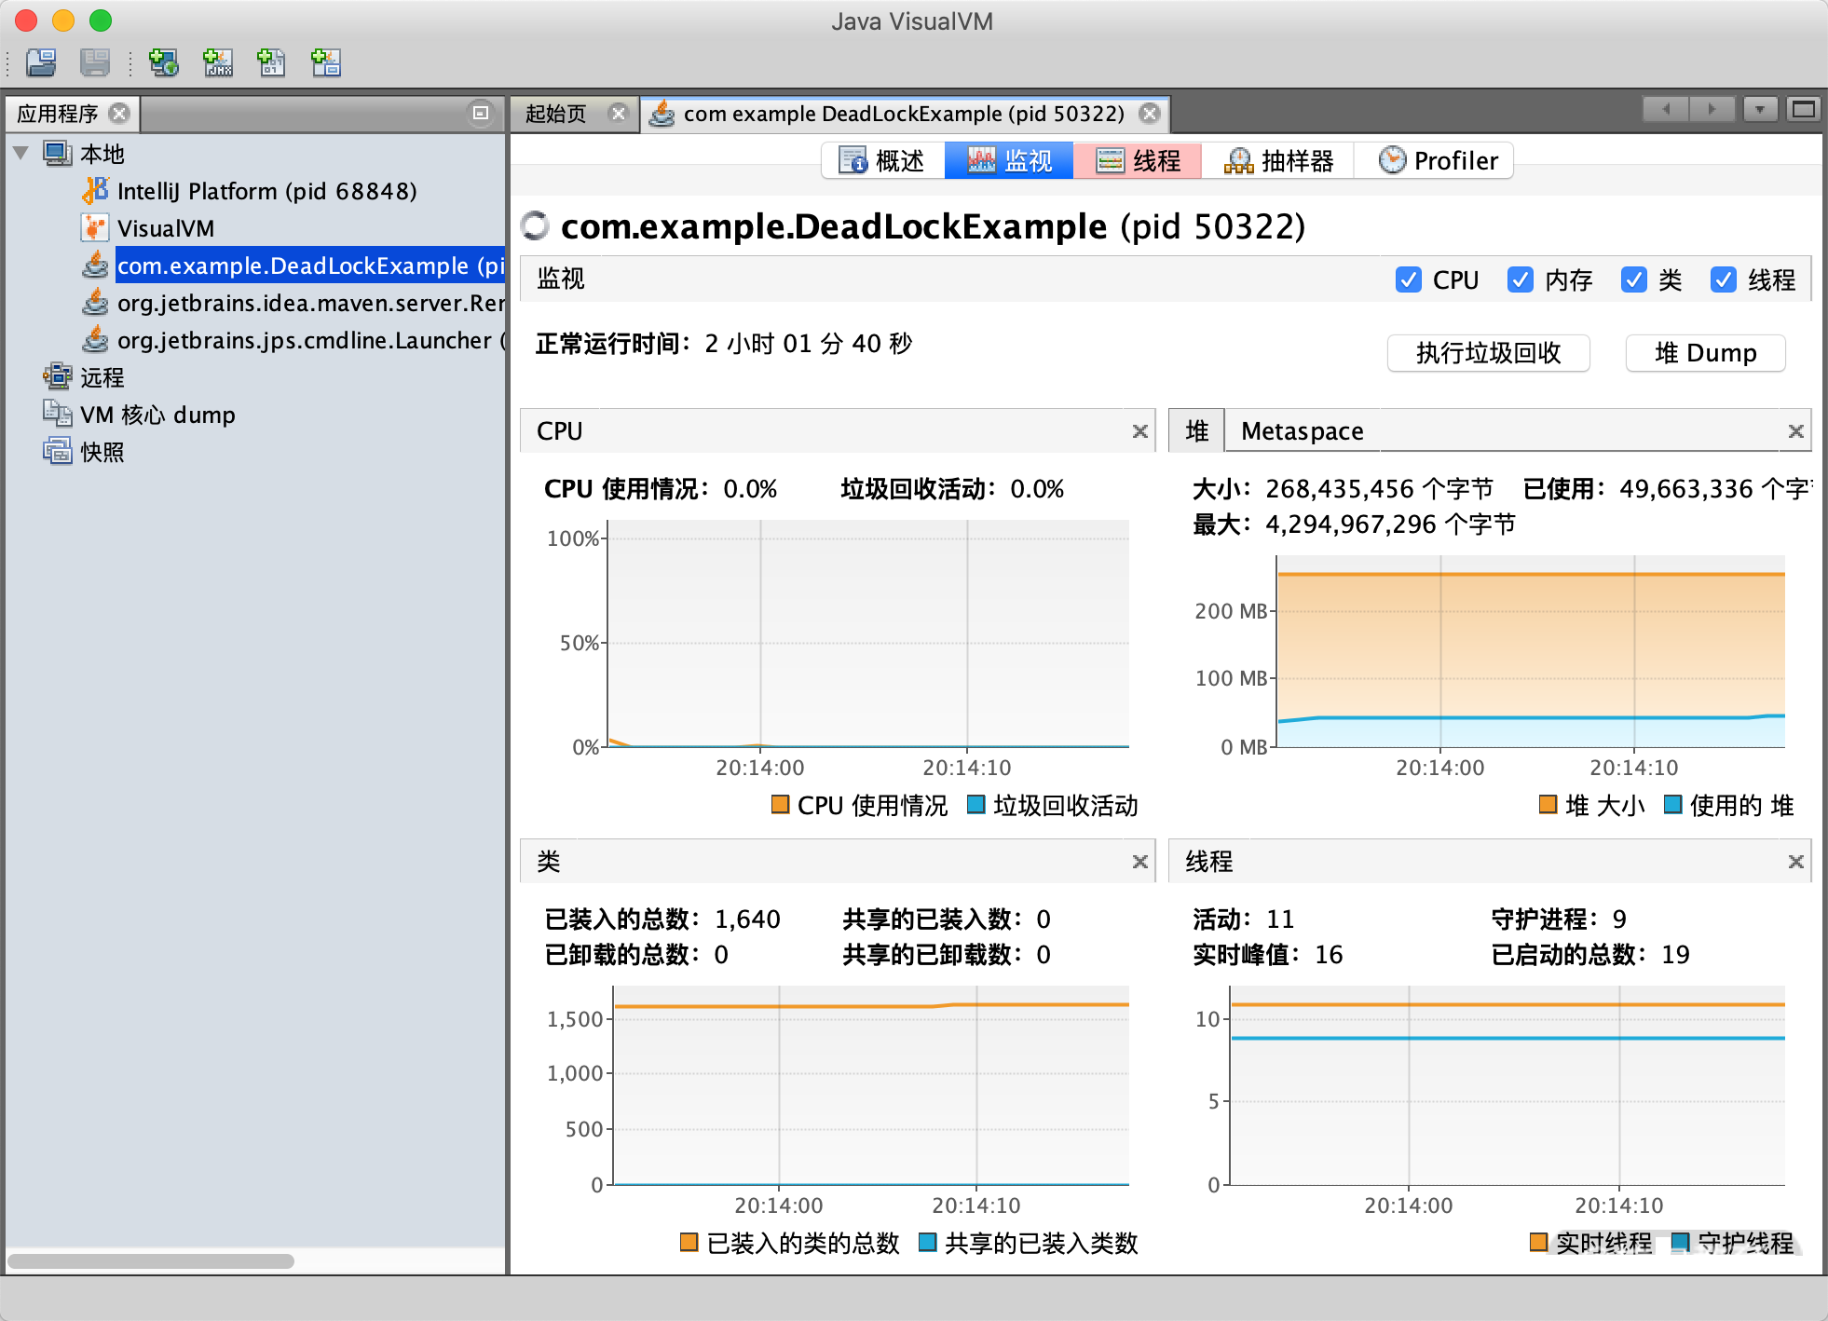Open the Profiler tab

click(x=1438, y=160)
